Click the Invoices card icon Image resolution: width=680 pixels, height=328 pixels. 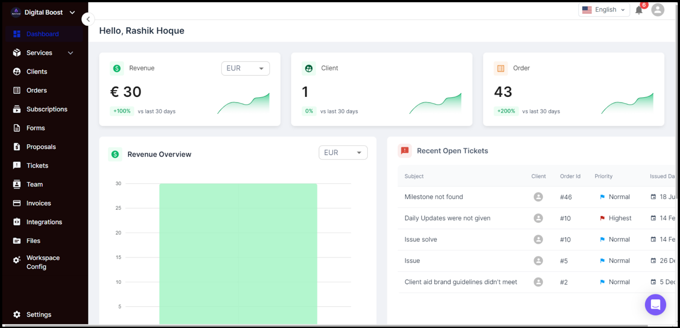pyautogui.click(x=17, y=203)
